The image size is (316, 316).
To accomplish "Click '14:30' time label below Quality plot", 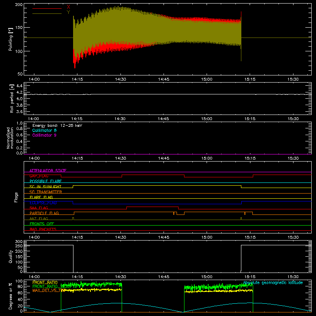I will pos(120,277).
